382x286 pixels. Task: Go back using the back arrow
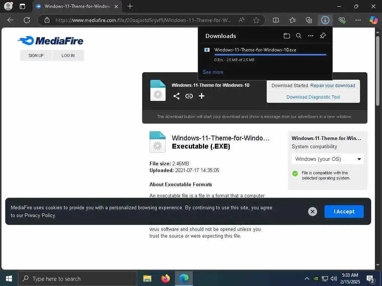pyautogui.click(x=10, y=20)
